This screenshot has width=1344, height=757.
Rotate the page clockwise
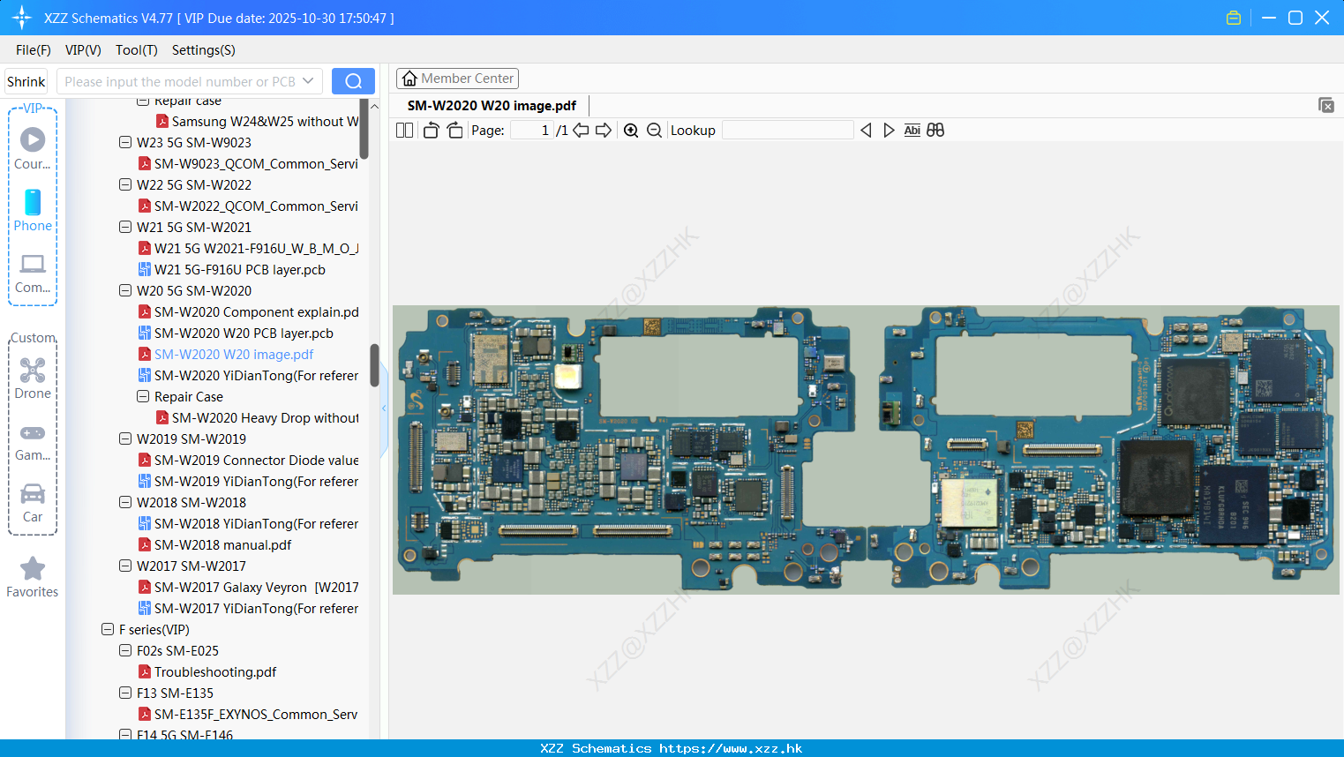454,131
